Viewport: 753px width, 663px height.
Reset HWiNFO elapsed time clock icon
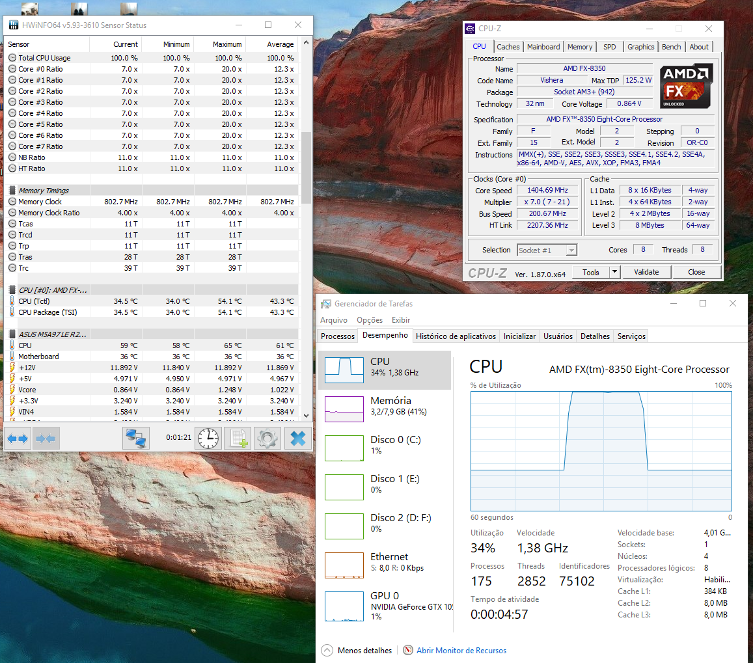click(208, 439)
